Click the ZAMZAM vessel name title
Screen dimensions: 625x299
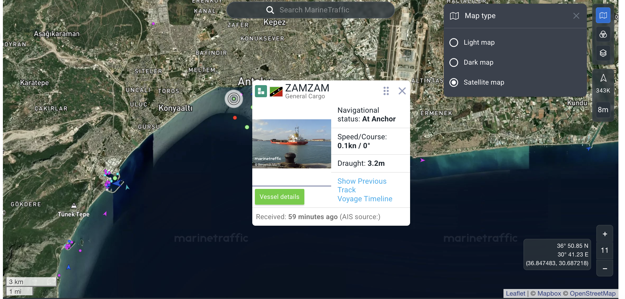point(307,88)
